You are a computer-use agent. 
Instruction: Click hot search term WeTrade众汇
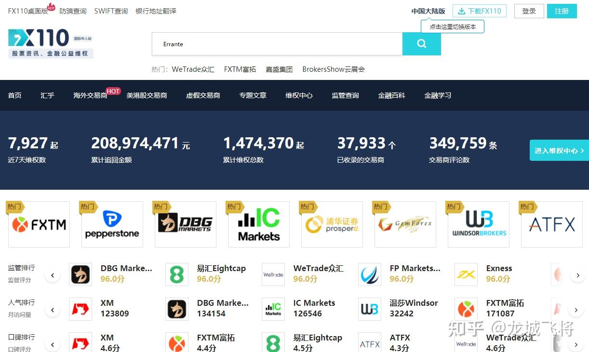pyautogui.click(x=193, y=69)
